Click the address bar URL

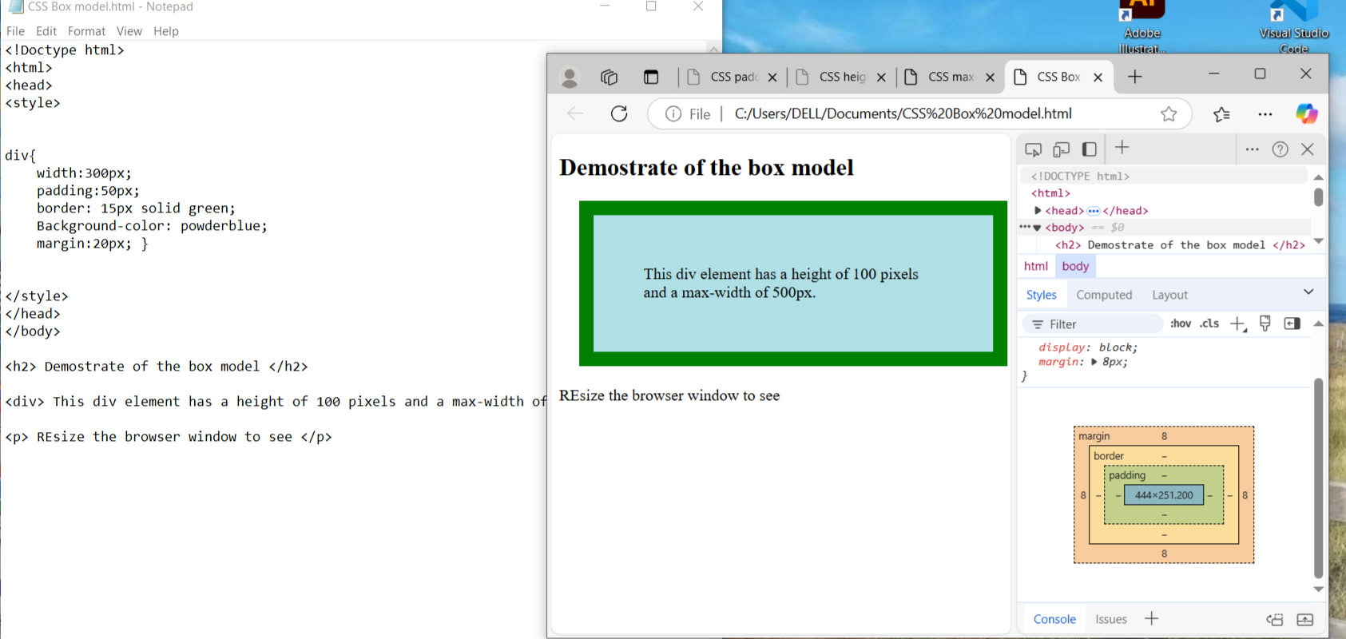pyautogui.click(x=903, y=113)
